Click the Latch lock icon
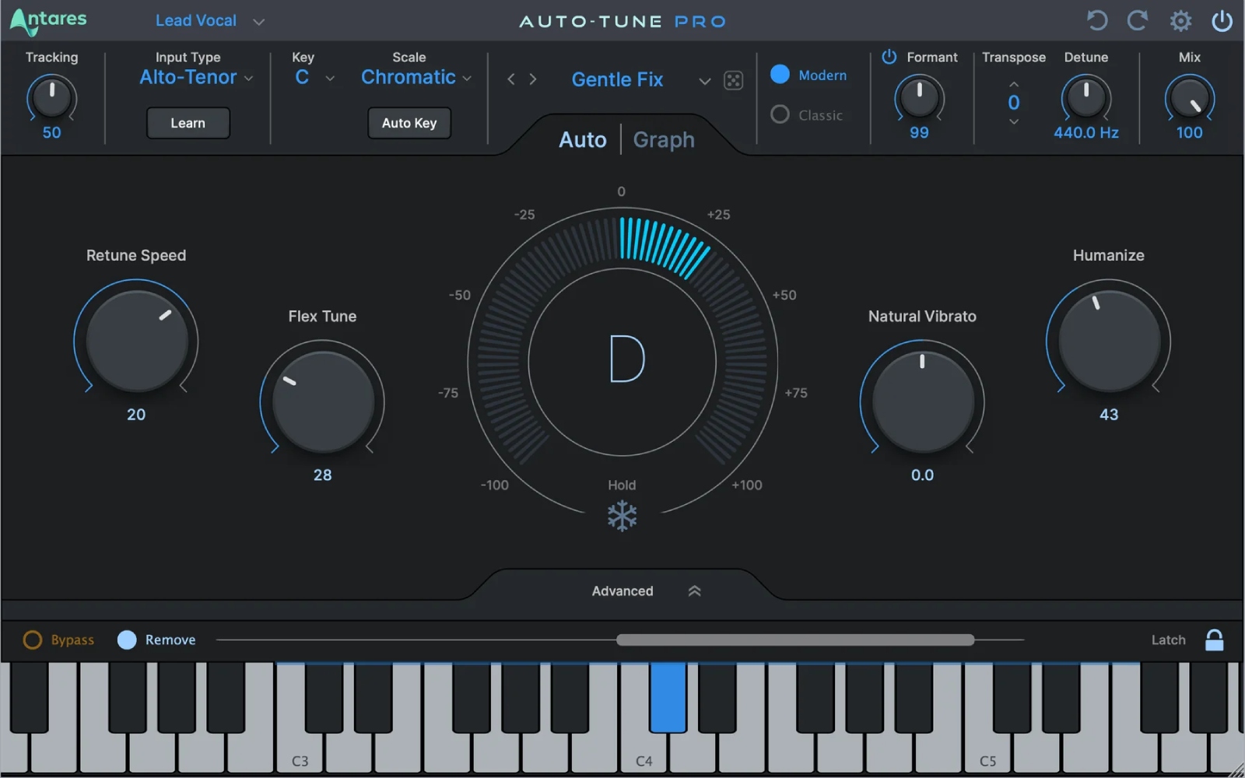Image resolution: width=1245 pixels, height=778 pixels. [x=1214, y=640]
